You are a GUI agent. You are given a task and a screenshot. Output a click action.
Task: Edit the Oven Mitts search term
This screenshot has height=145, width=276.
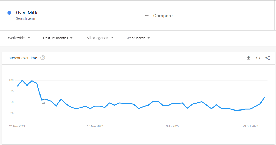click(x=27, y=13)
